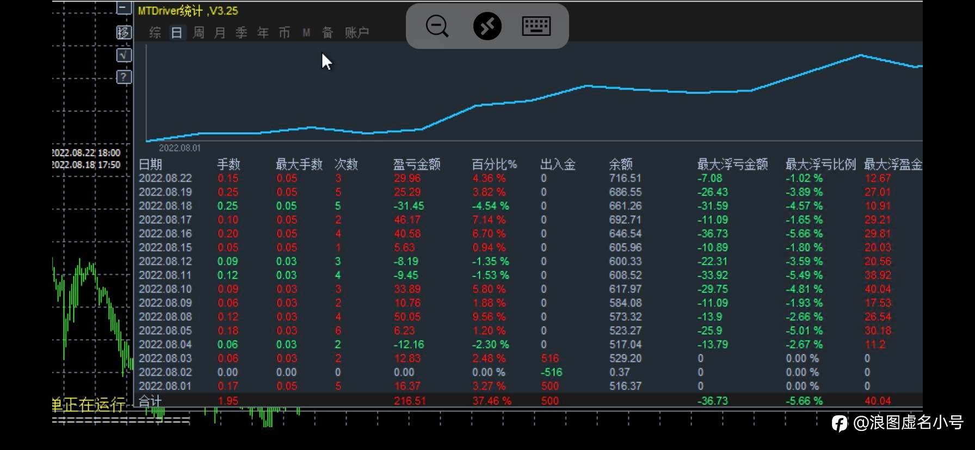
Task: Click the zoom out magnifier icon
Action: [437, 26]
